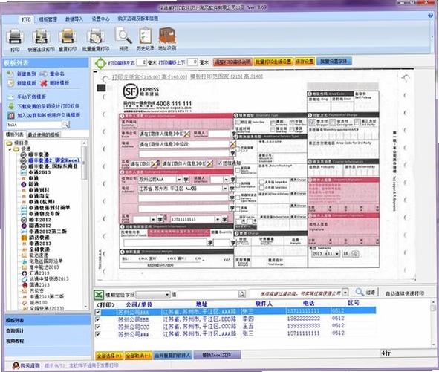The image size is (439, 372).
Task: Click 删除模板 delete template icon
Action: pyautogui.click(x=43, y=83)
